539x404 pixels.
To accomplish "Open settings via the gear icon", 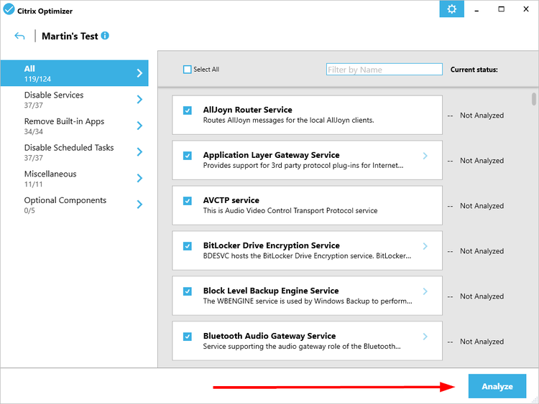I will click(x=452, y=9).
